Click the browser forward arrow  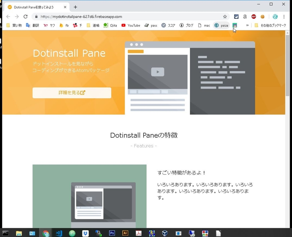(x=17, y=17)
